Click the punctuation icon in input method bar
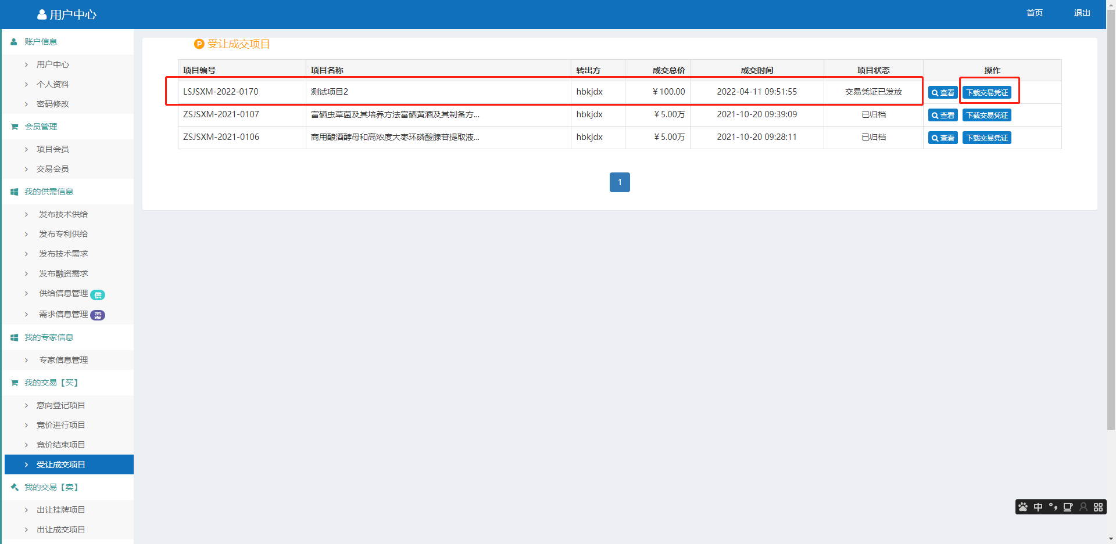 click(x=1053, y=507)
